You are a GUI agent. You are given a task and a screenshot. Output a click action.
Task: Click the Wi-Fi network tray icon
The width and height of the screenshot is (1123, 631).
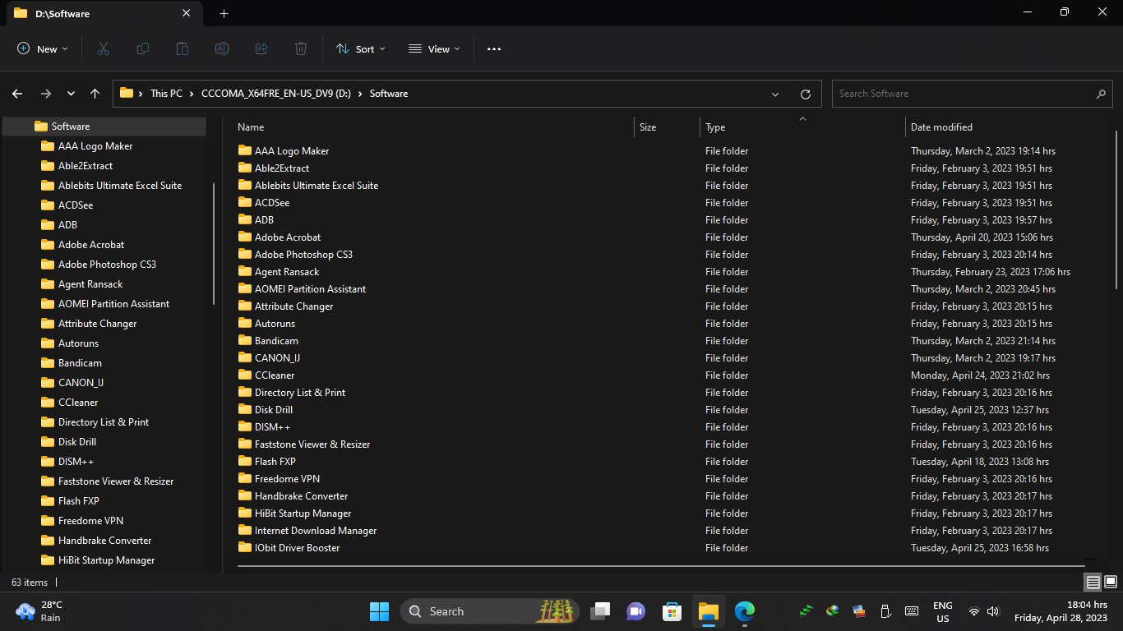coord(974,611)
